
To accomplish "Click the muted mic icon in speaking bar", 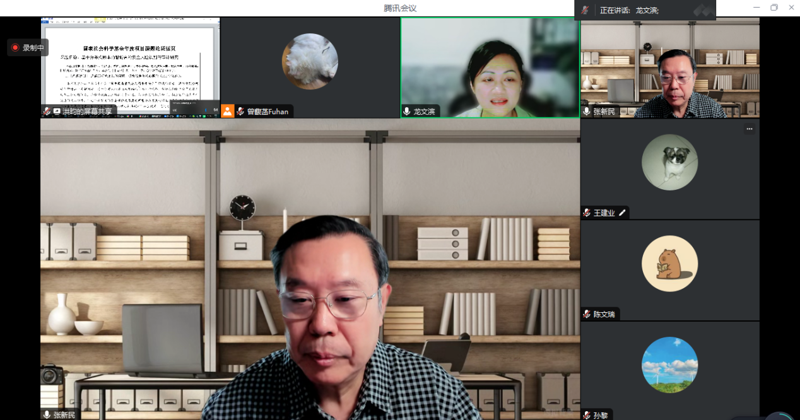I will (585, 10).
